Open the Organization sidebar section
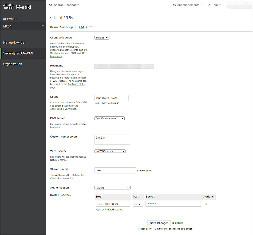The height and width of the screenshot is (235, 253). (x=13, y=64)
